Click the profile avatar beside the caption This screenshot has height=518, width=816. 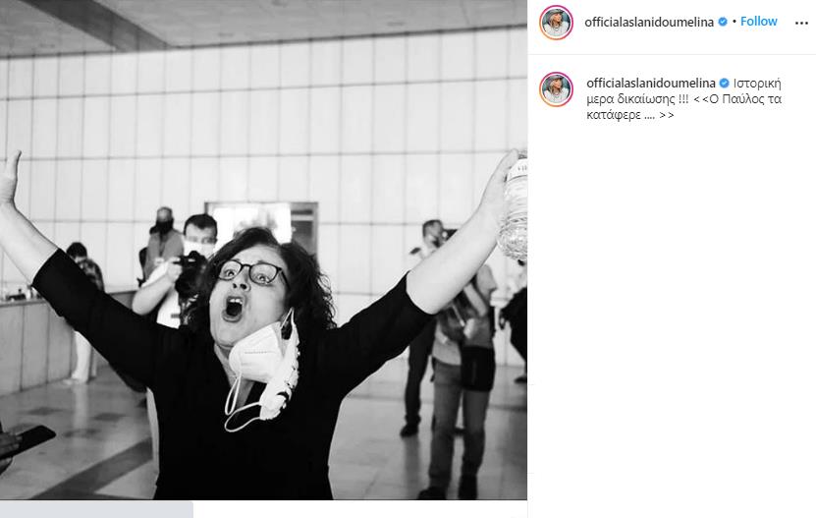click(x=556, y=89)
